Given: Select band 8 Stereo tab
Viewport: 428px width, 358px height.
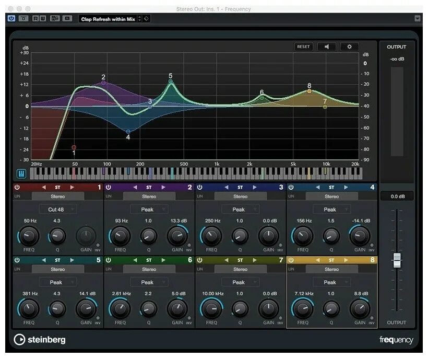Looking at the screenshot, I should (x=331, y=269).
